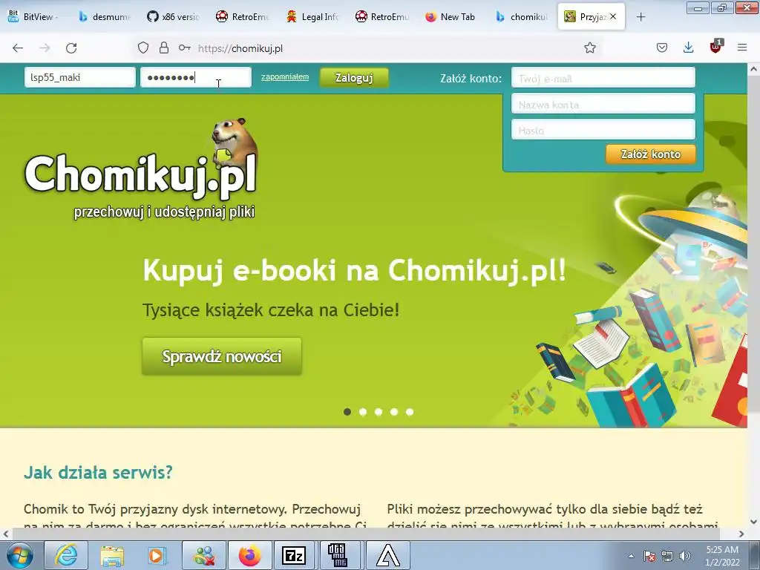This screenshot has height=570, width=760.
Task: Open Windows Explorer folder on taskbar
Action: click(x=112, y=555)
